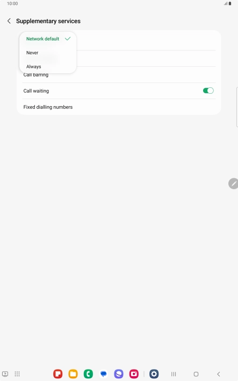Image resolution: width=238 pixels, height=381 pixels.
Task: Open Call barring settings
Action: 119,75
